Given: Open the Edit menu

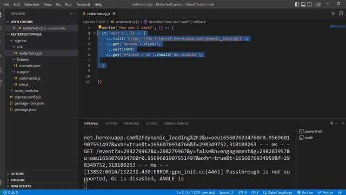Looking at the screenshot, I should pyautogui.click(x=17, y=4).
